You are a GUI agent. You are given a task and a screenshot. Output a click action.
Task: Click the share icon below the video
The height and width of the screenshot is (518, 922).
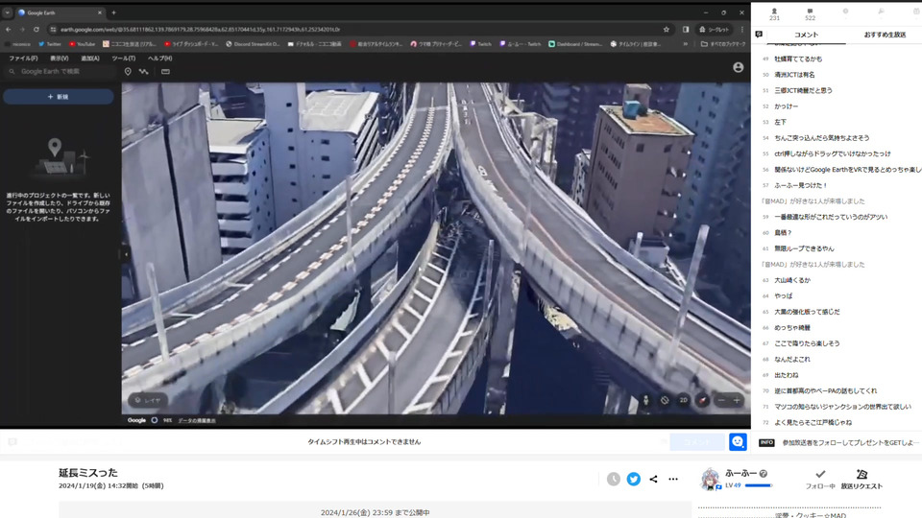point(654,479)
